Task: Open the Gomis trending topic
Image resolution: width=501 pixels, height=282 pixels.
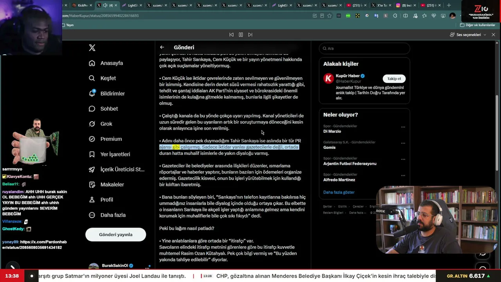Action: (329, 147)
